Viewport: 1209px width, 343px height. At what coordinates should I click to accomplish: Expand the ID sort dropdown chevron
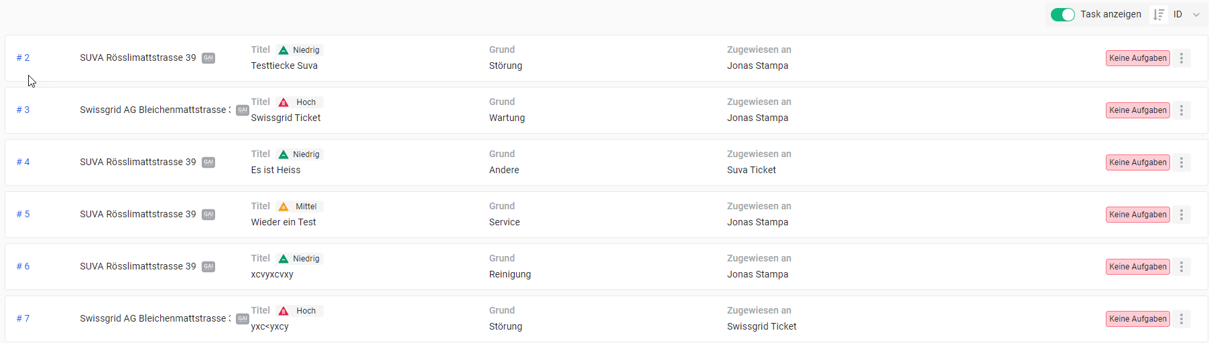[1196, 15]
